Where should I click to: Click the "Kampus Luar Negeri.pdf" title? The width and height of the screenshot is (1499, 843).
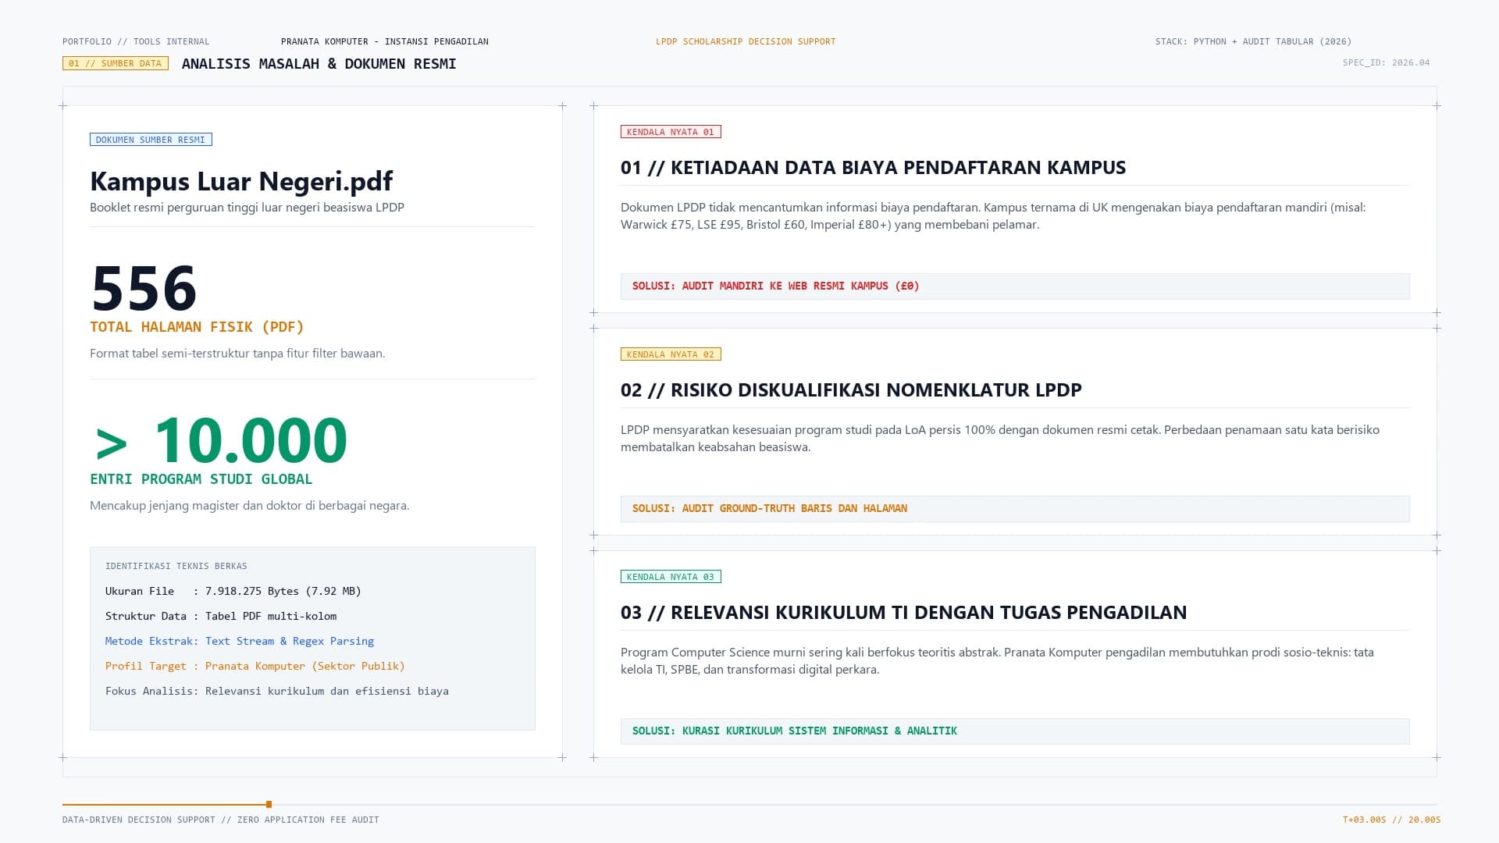(241, 181)
